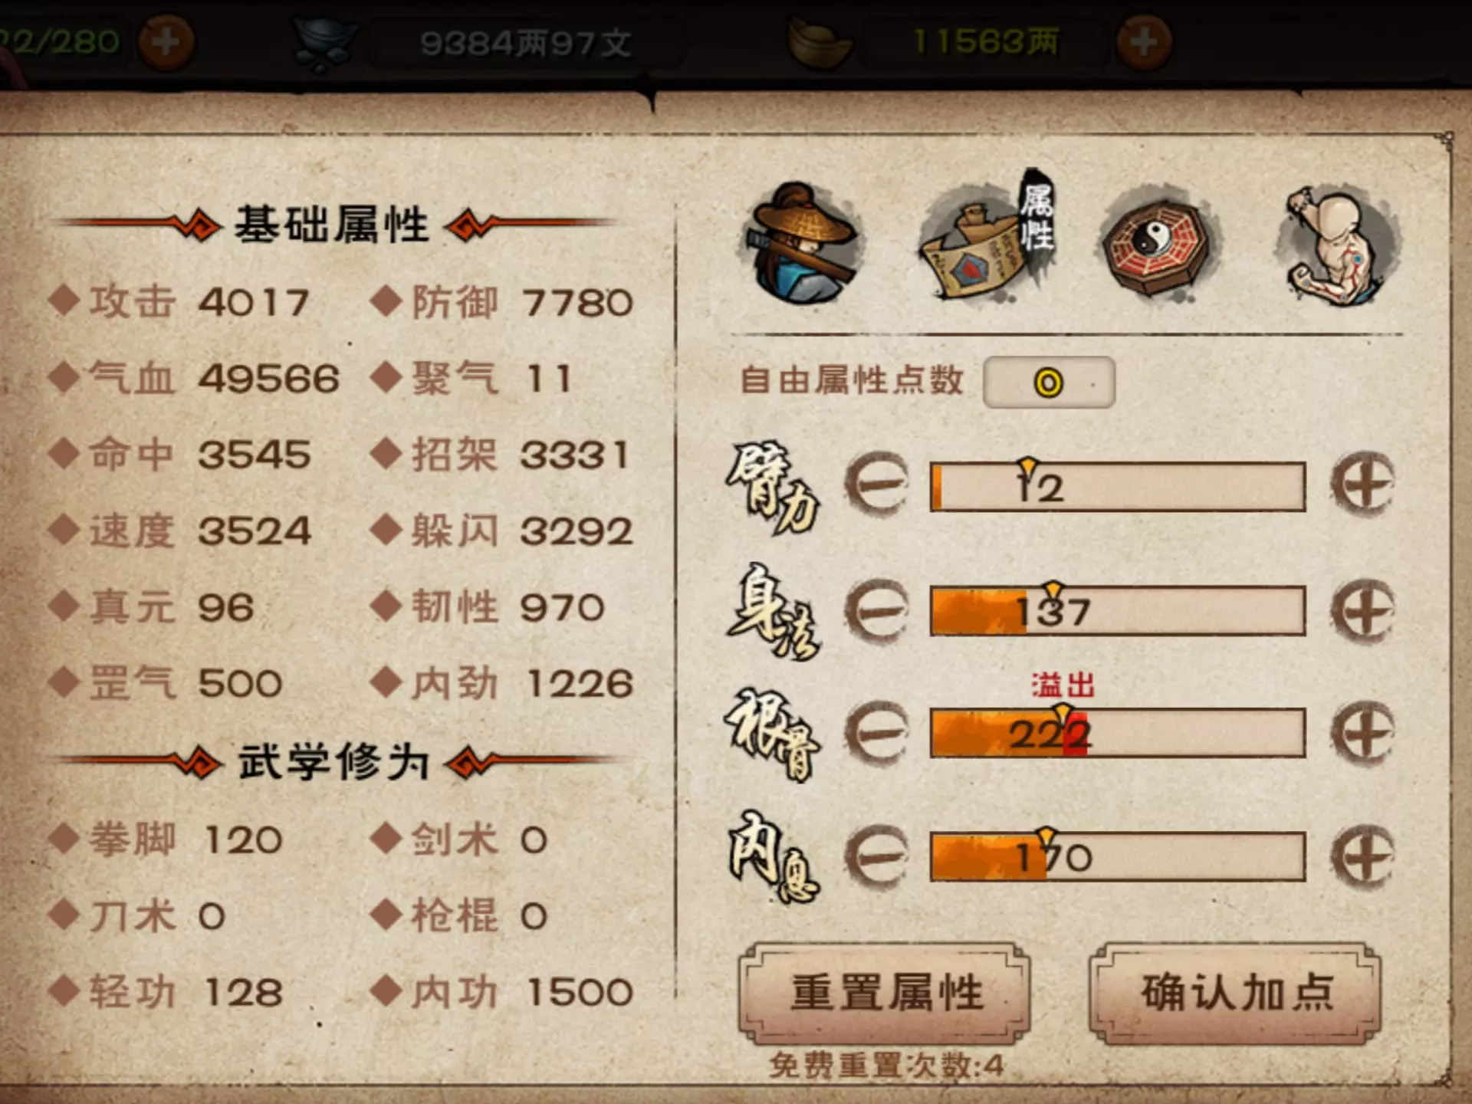The width and height of the screenshot is (1472, 1104).
Task: Increase 身法 with the plus button
Action: click(1363, 610)
